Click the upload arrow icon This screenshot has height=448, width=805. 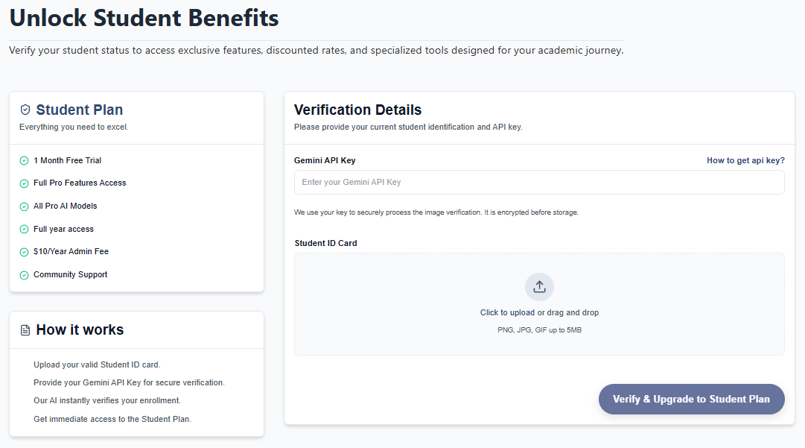coord(539,287)
